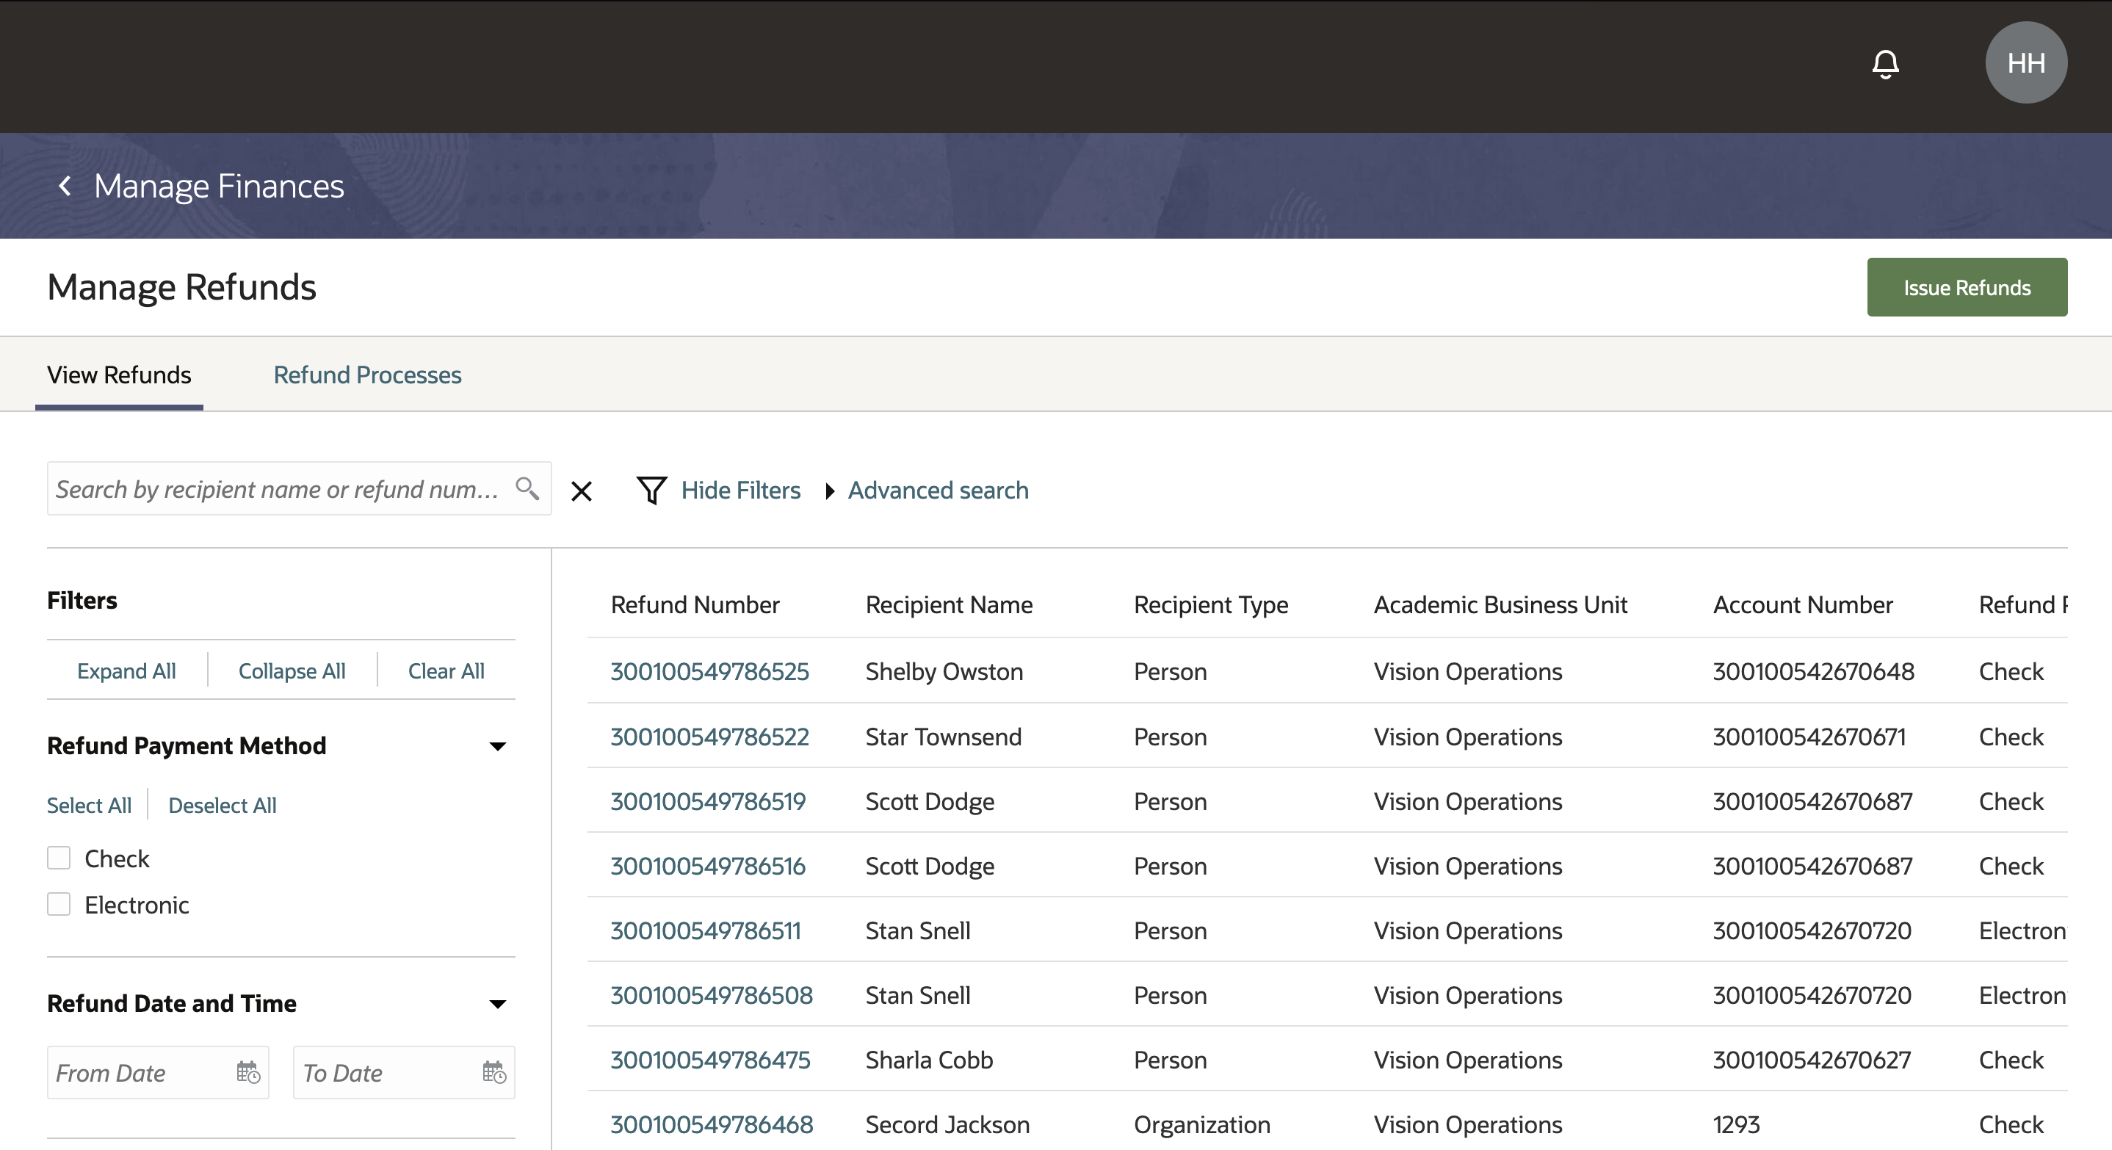
Task: Click Deselect All under payment method
Action: point(223,805)
